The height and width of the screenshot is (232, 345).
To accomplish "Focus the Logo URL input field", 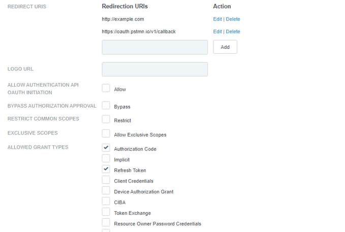I will (154, 69).
